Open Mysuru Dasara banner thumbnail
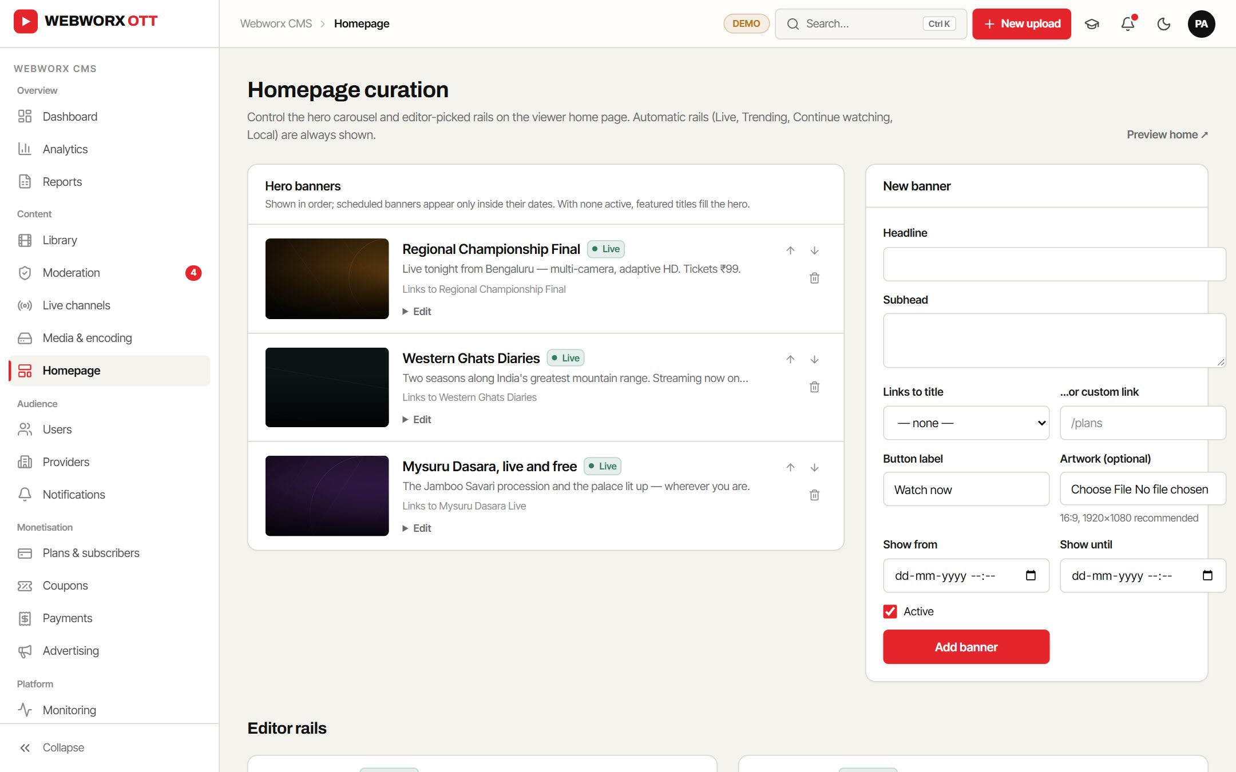This screenshot has height=772, width=1236. 327,496
